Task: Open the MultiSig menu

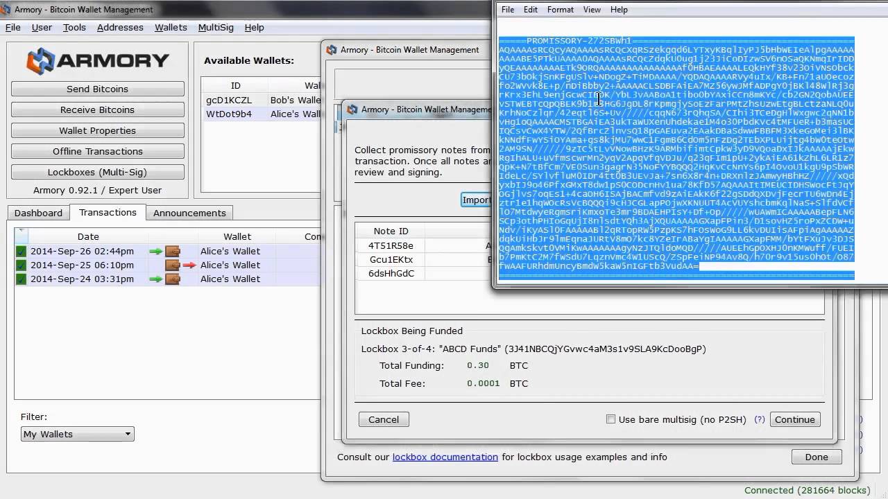Action: click(x=216, y=28)
